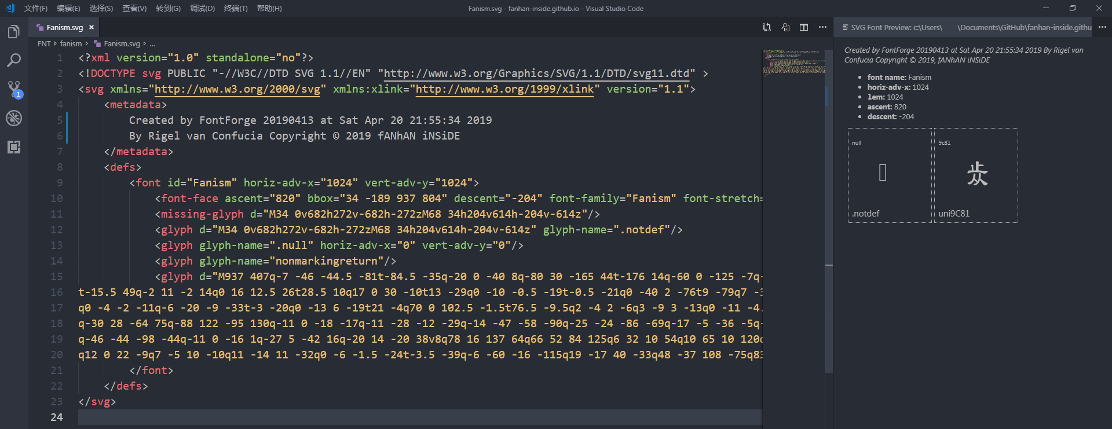Open the 转到(G) menu
Screen dimensions: 1112x429
pyautogui.click(x=168, y=8)
